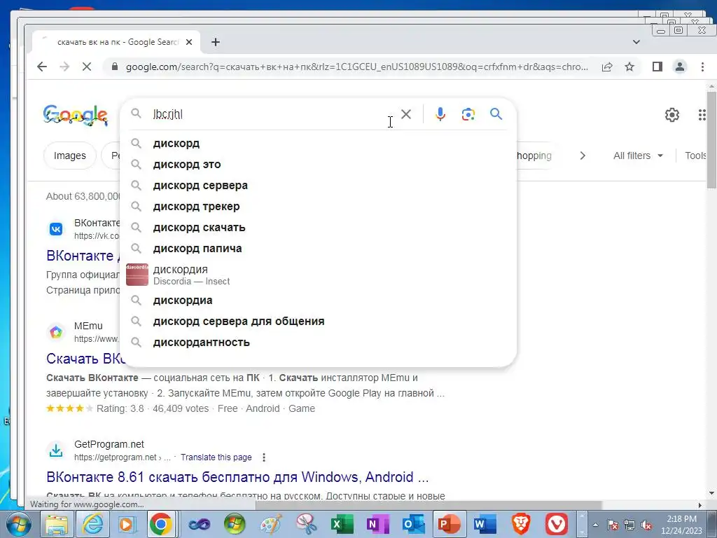Image resolution: width=717 pixels, height=538 pixels.
Task: Choose suggestion 'дискорд сервера для общения'
Action: [319, 321]
